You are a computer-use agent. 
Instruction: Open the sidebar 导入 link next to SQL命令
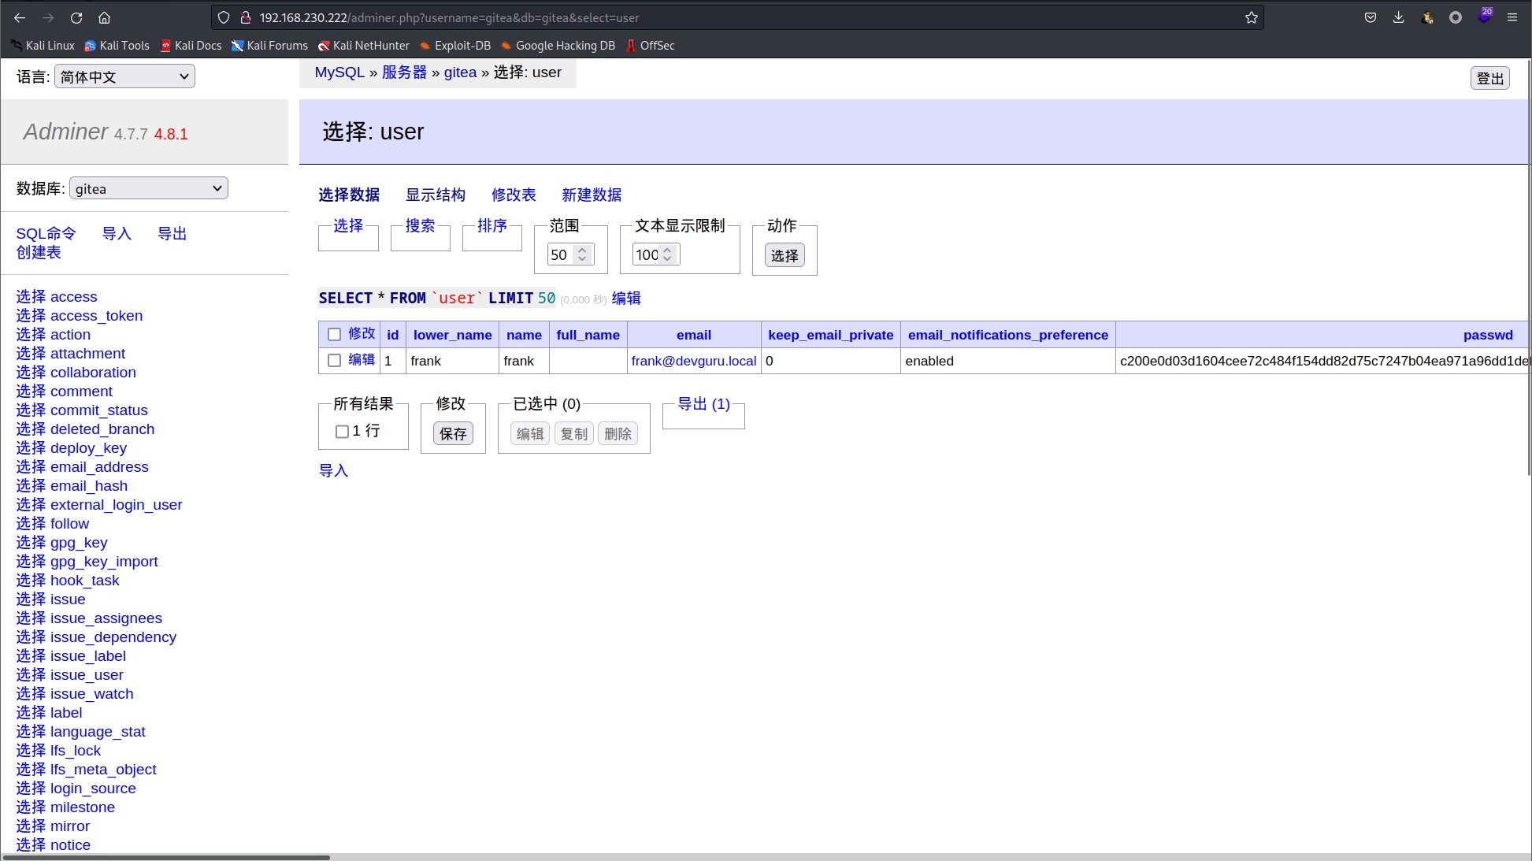tap(117, 233)
